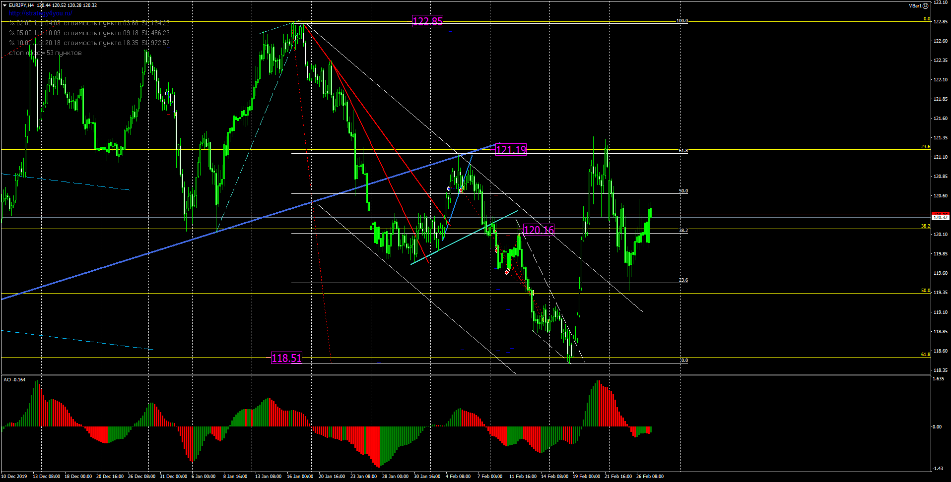Select the magenta 120.16 price label
This screenshot has height=482, width=951.
click(539, 230)
